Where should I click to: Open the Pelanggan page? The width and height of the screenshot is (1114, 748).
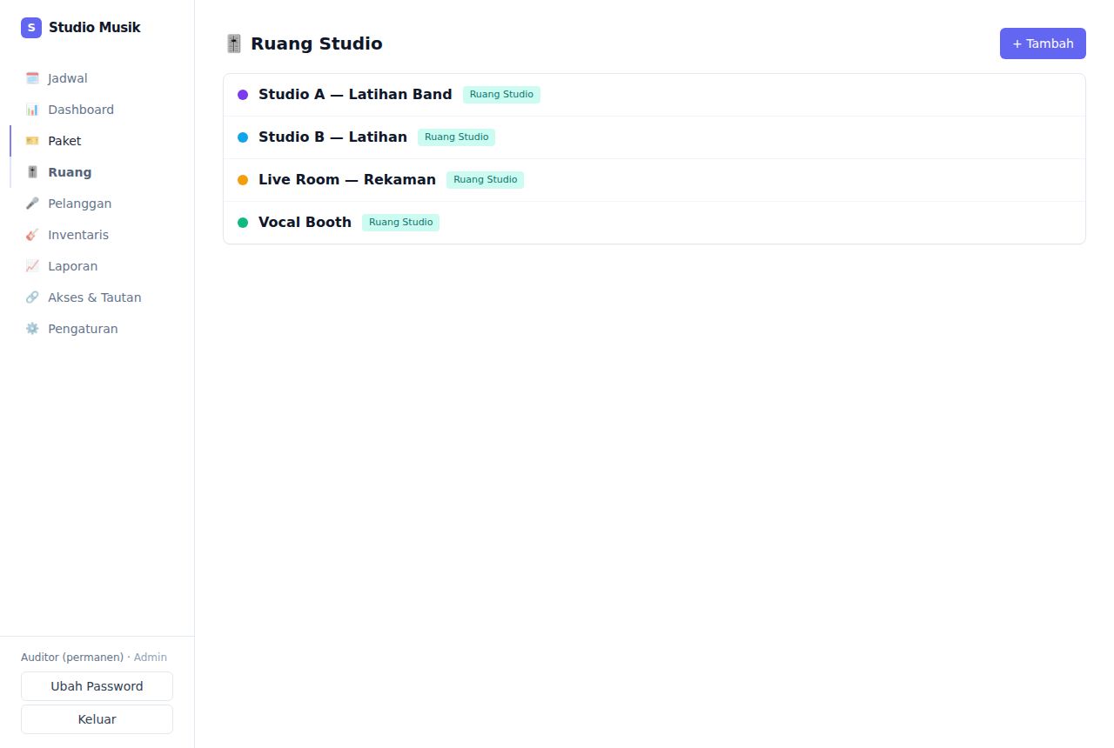click(x=97, y=204)
